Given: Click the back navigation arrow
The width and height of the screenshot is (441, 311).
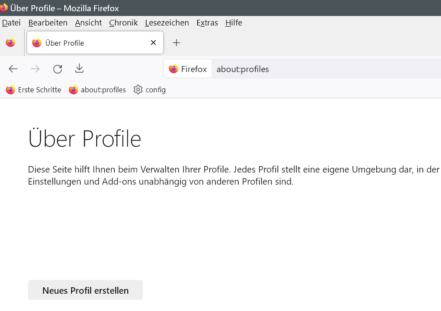Looking at the screenshot, I should point(13,69).
